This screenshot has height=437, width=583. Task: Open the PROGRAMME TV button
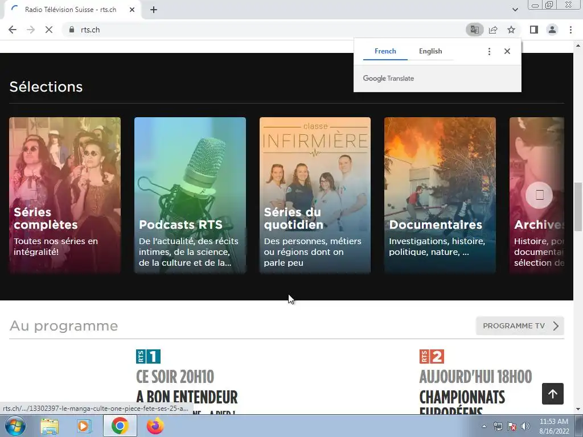tap(520, 326)
